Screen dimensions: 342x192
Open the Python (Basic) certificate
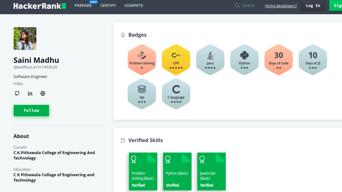click(177, 171)
